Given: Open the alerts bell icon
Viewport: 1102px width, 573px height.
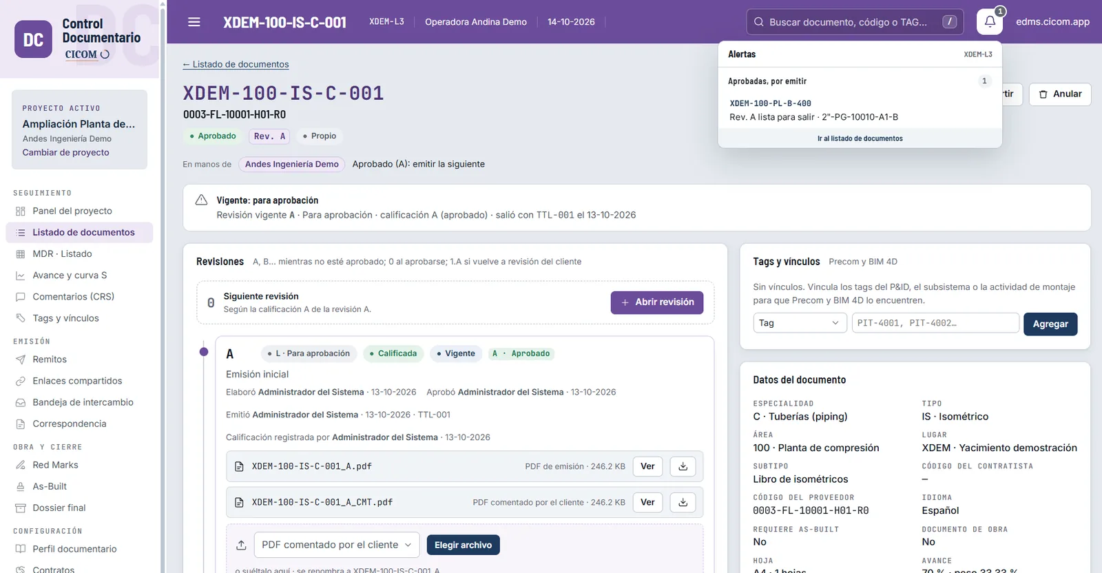Looking at the screenshot, I should [x=990, y=22].
